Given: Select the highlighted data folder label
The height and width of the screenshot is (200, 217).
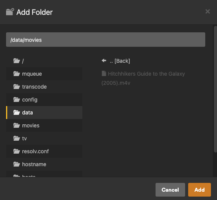Looking at the screenshot, I should (28, 113).
